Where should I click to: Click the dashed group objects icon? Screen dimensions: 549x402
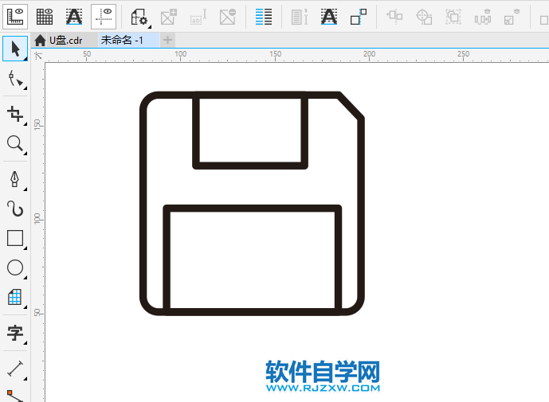pos(453,17)
